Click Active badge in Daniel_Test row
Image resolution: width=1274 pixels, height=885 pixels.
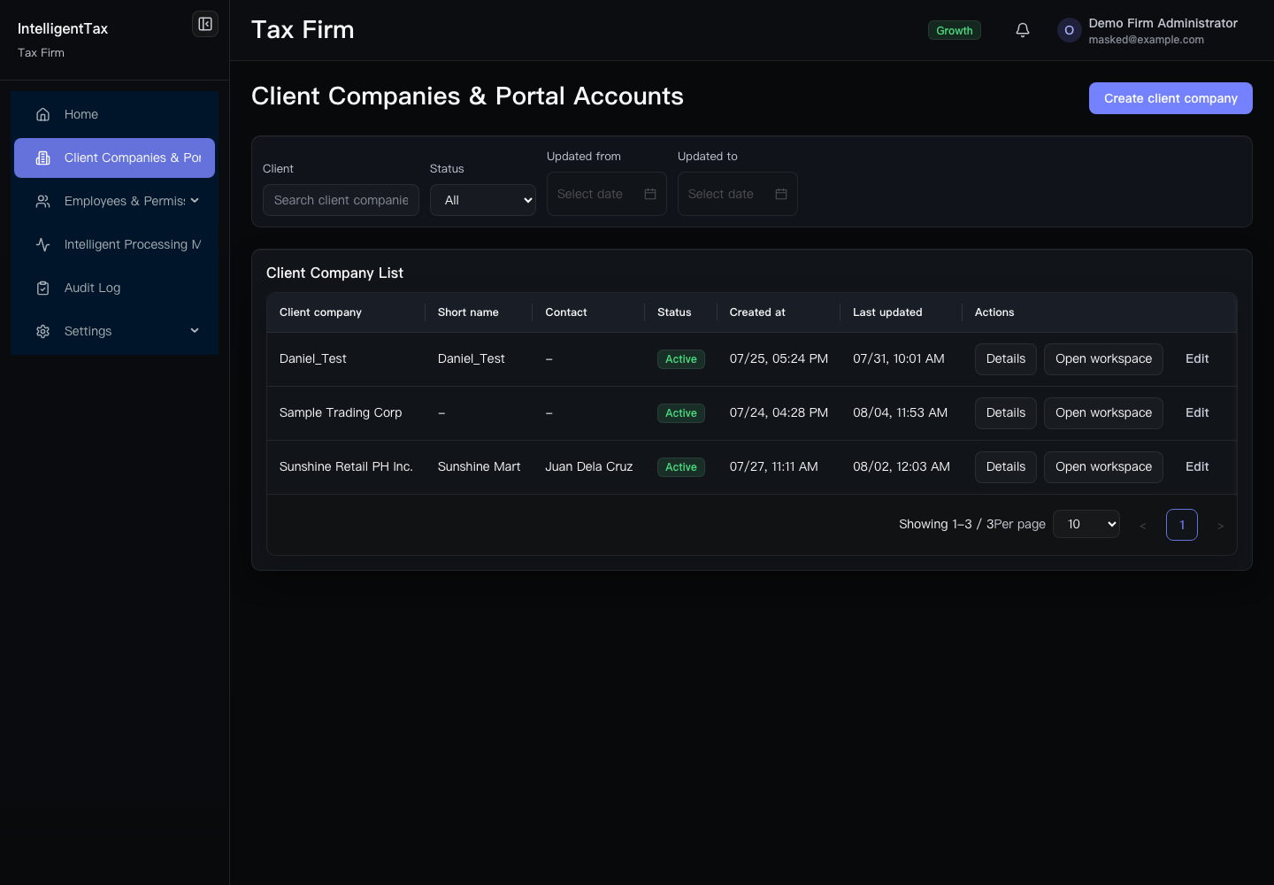[x=681, y=359]
